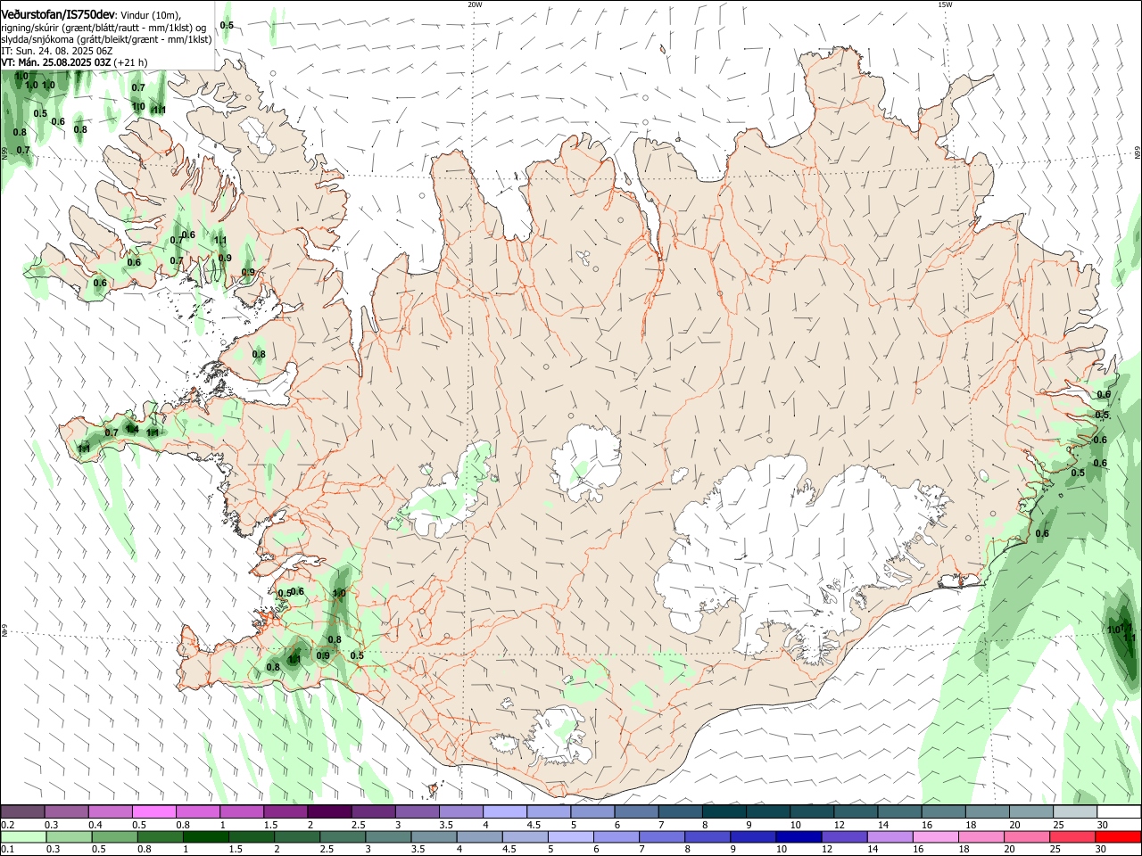Pick the 0.4 orchid swatch in the snow scale
The width and height of the screenshot is (1142, 856).
pos(111,812)
